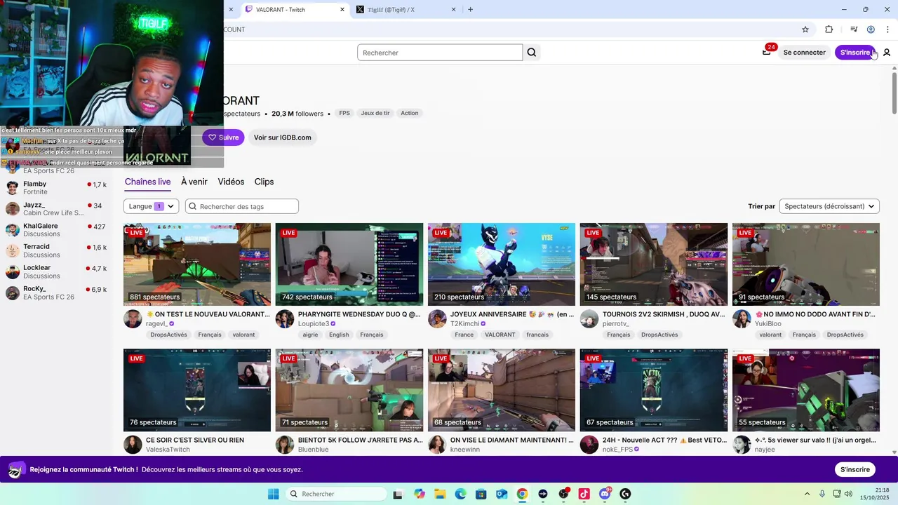Close the Tigilf X browser tab
The height and width of the screenshot is (505, 898).
(453, 10)
